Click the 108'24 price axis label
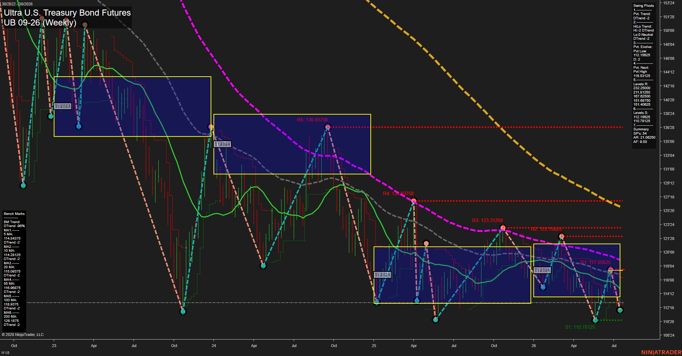682x356 pixels. pos(669,336)
